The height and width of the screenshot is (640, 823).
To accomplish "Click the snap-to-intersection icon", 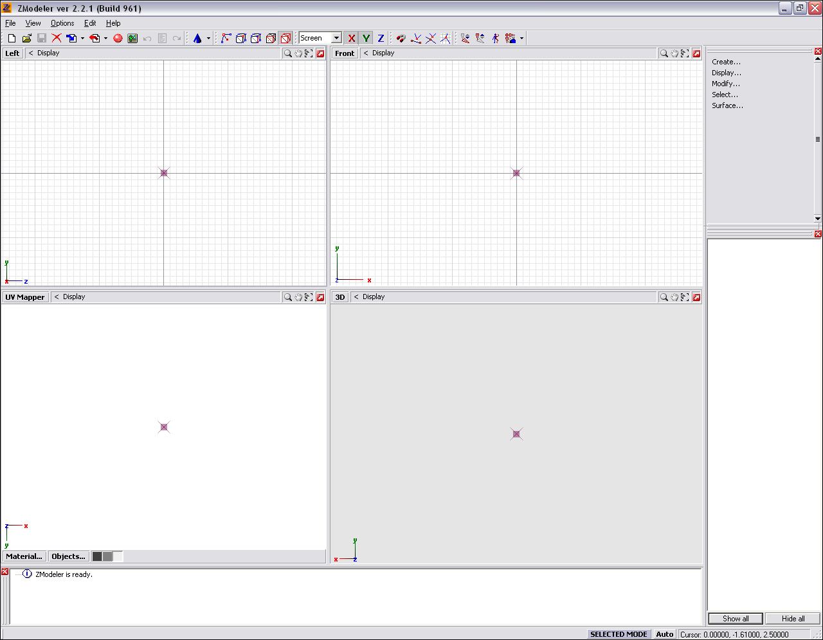I will tap(431, 38).
